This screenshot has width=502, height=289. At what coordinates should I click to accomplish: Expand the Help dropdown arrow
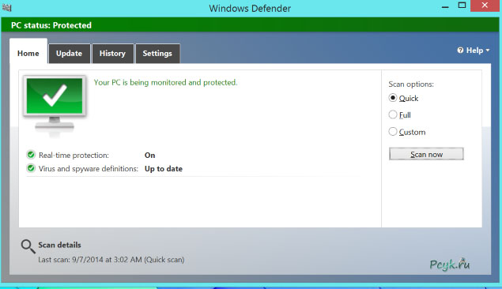488,51
